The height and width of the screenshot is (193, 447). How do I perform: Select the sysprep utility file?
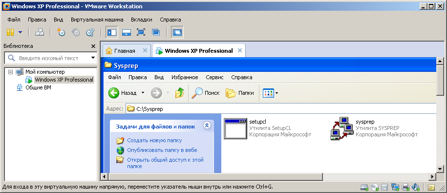[374, 128]
